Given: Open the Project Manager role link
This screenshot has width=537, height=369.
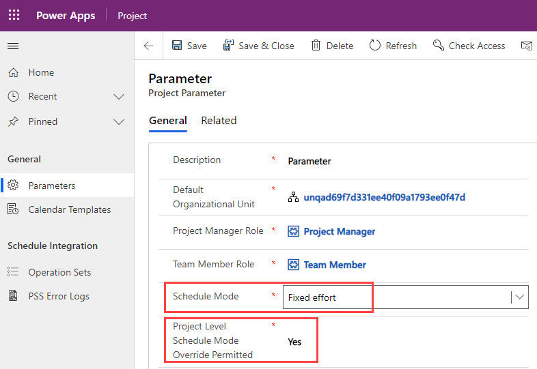Looking at the screenshot, I should coord(340,231).
